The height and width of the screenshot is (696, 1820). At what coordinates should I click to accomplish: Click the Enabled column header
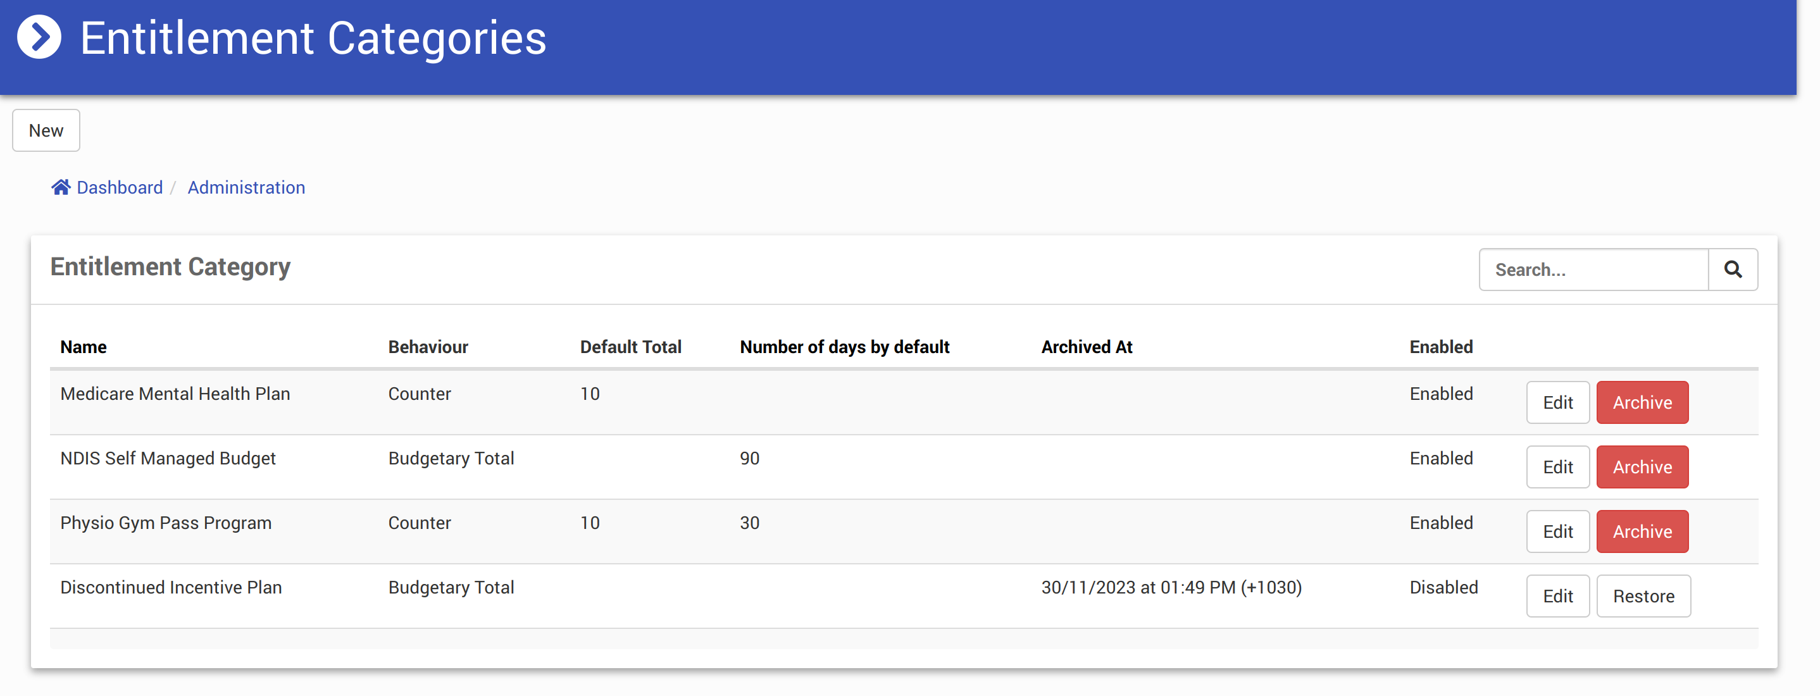click(1440, 347)
